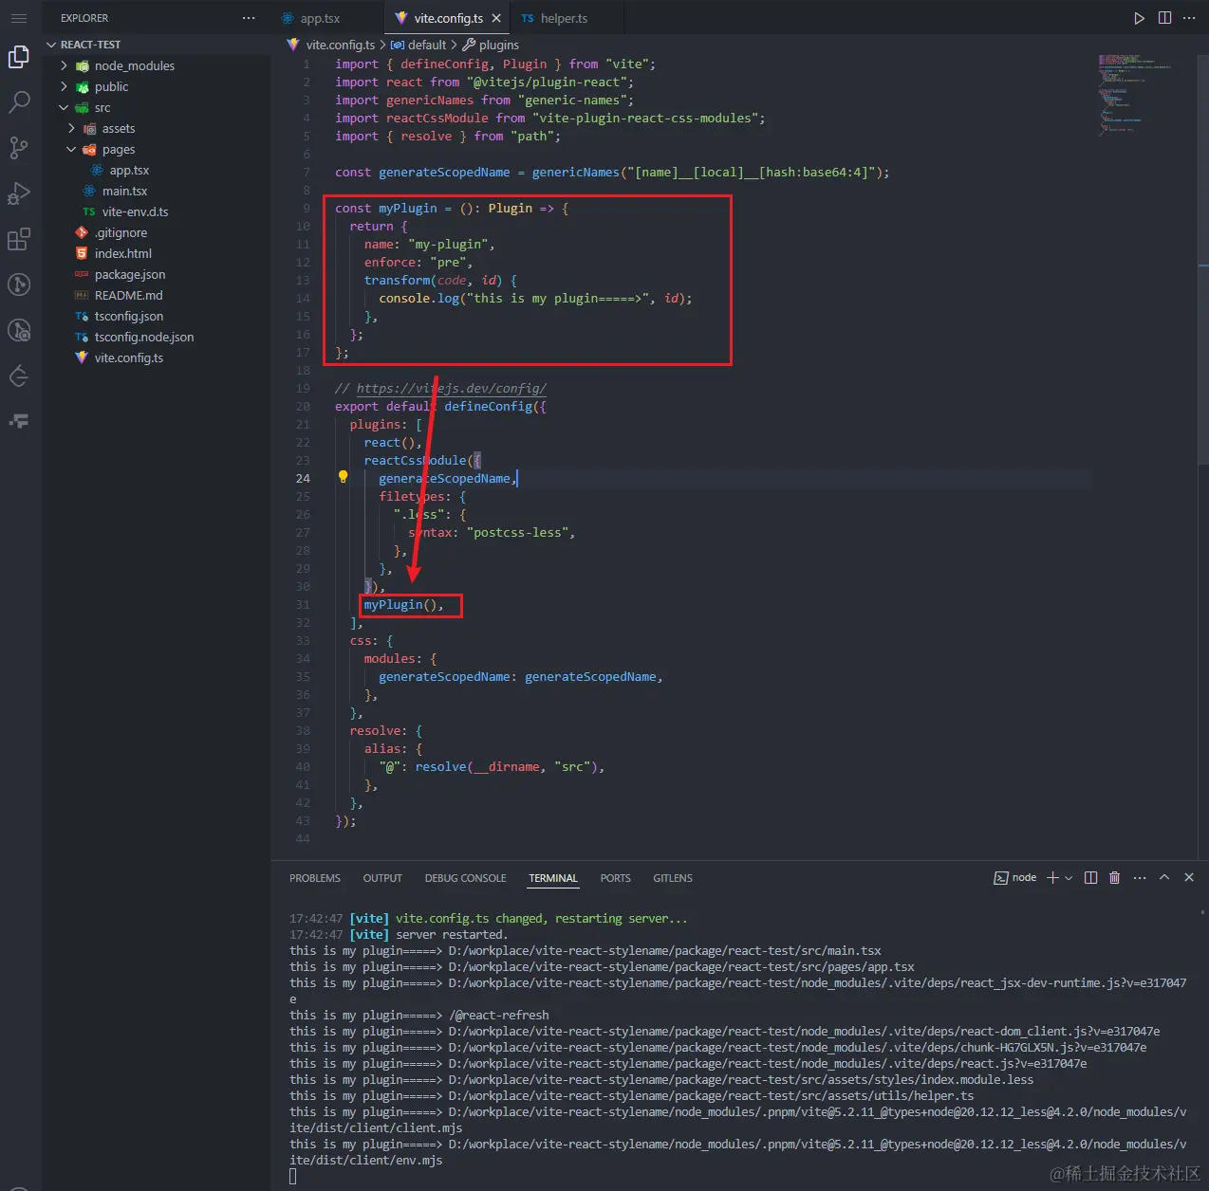This screenshot has height=1191, width=1209.
Task: Open index.html file
Action: [x=122, y=253]
